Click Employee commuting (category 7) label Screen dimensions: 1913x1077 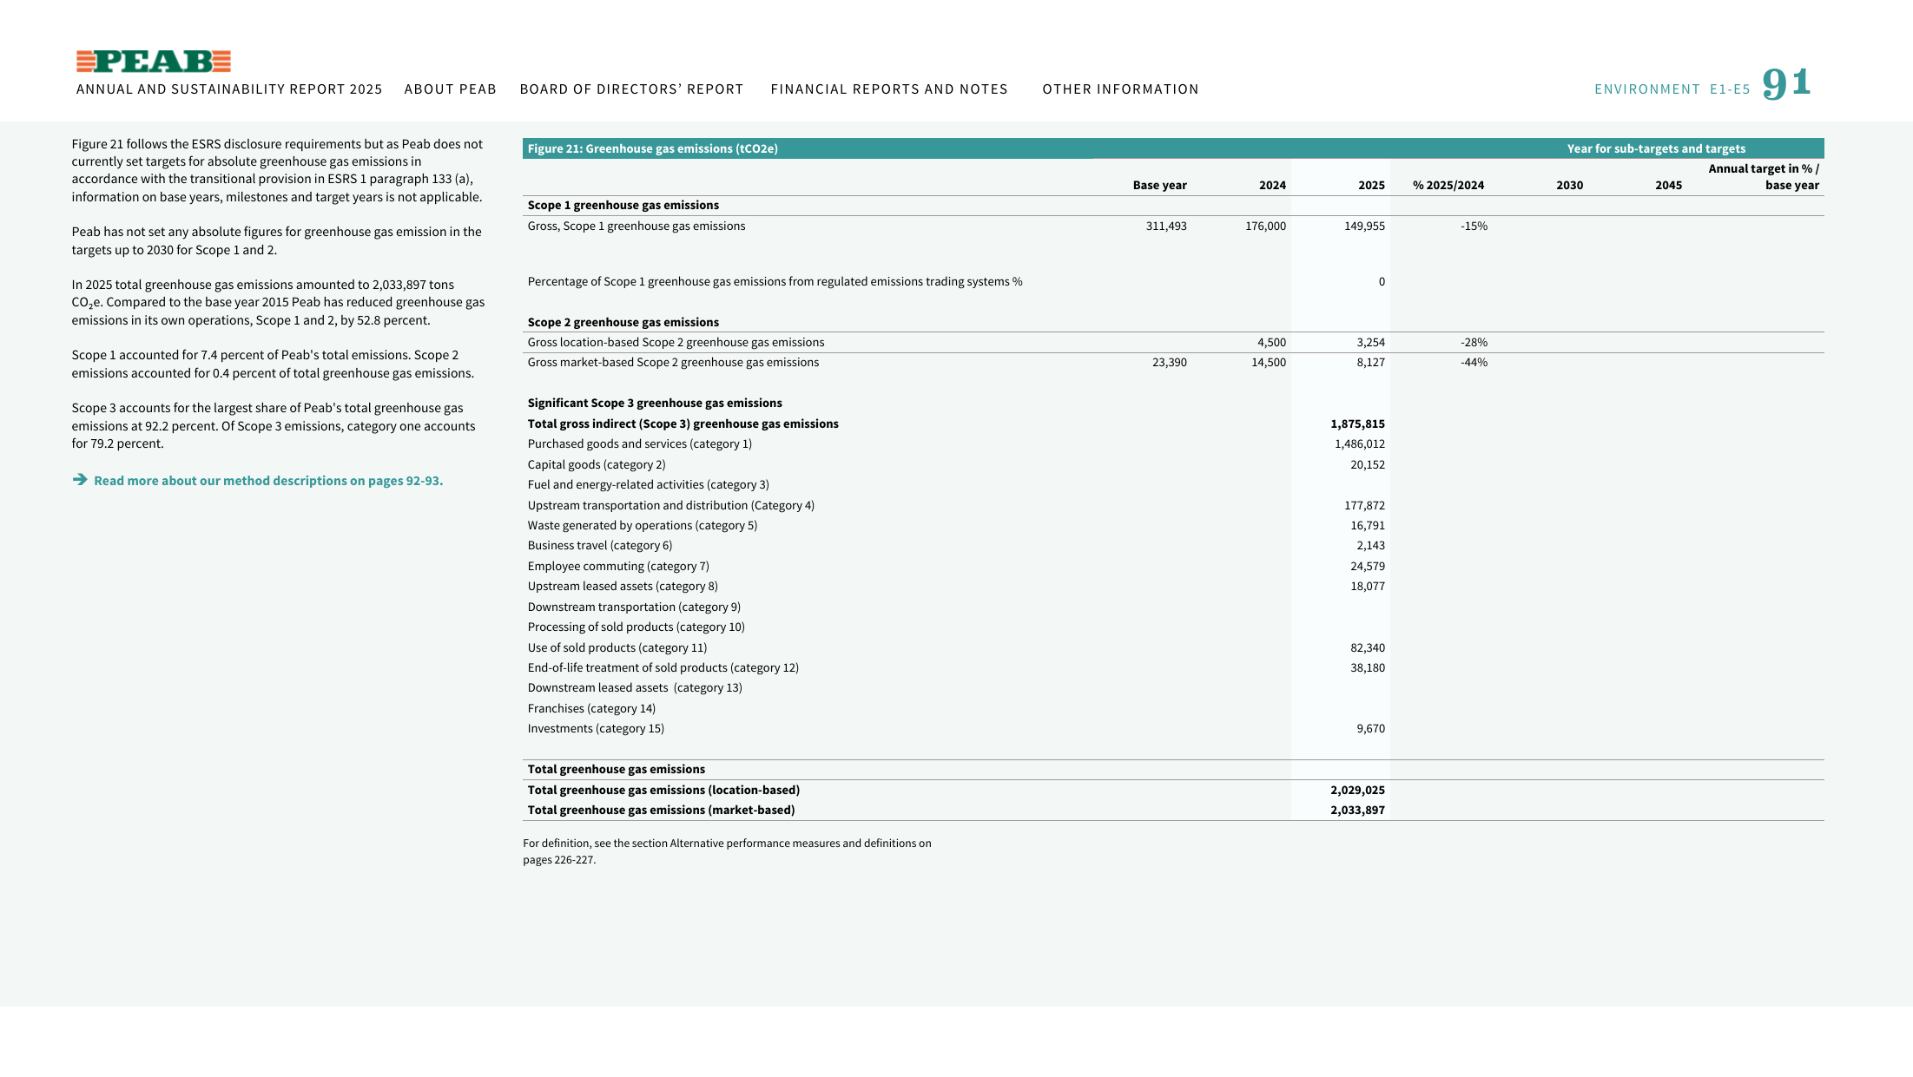click(x=618, y=566)
